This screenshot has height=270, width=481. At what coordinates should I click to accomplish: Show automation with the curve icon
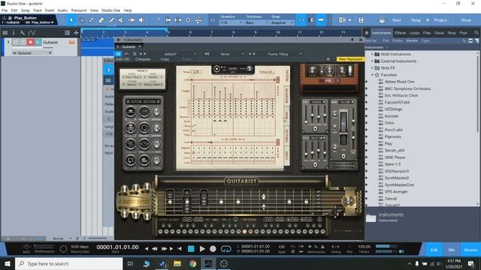(x=32, y=32)
